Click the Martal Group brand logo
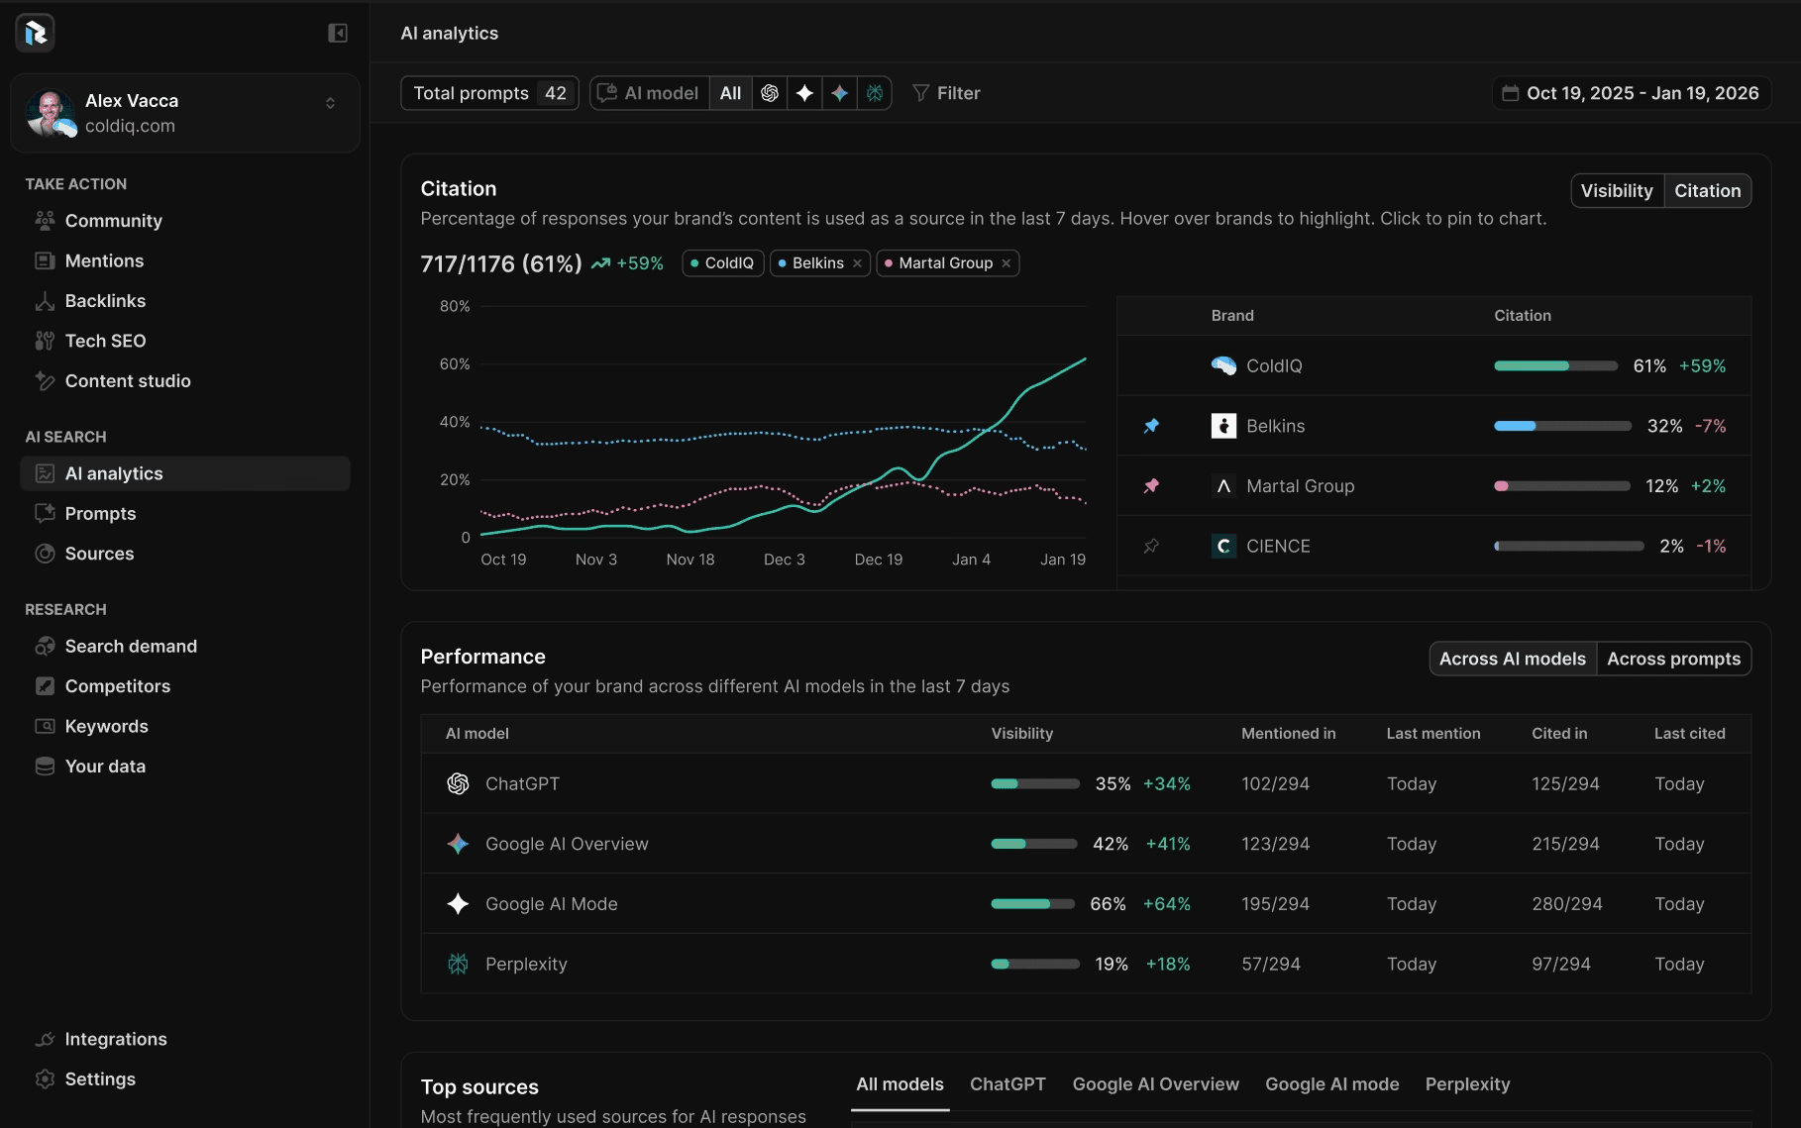The width and height of the screenshot is (1801, 1128). (1223, 486)
